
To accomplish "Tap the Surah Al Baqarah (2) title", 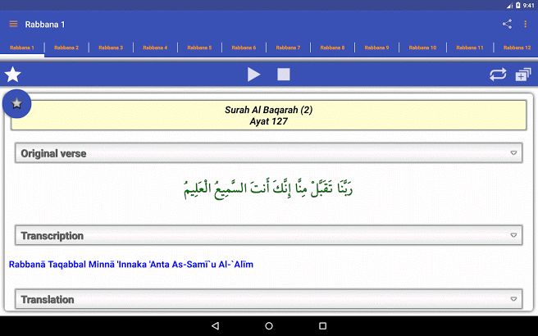I will tap(269, 110).
